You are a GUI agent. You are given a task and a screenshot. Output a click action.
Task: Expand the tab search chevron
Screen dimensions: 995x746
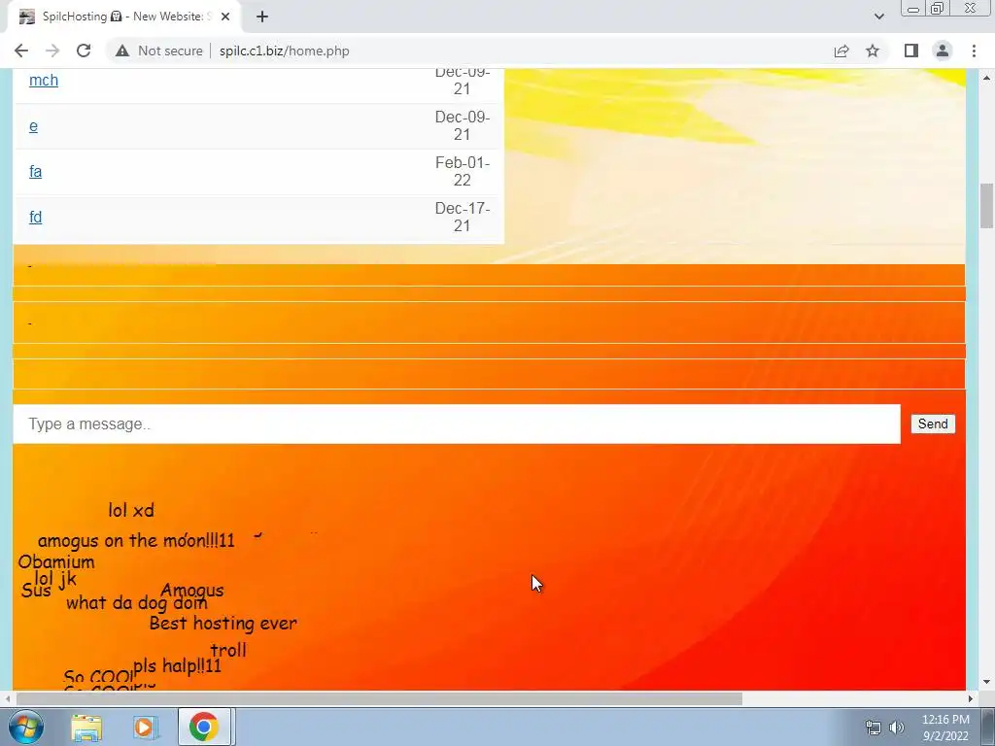click(878, 17)
